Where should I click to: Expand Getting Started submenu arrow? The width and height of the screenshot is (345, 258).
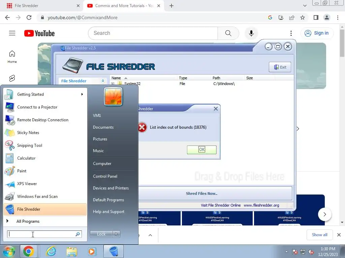coord(82,94)
